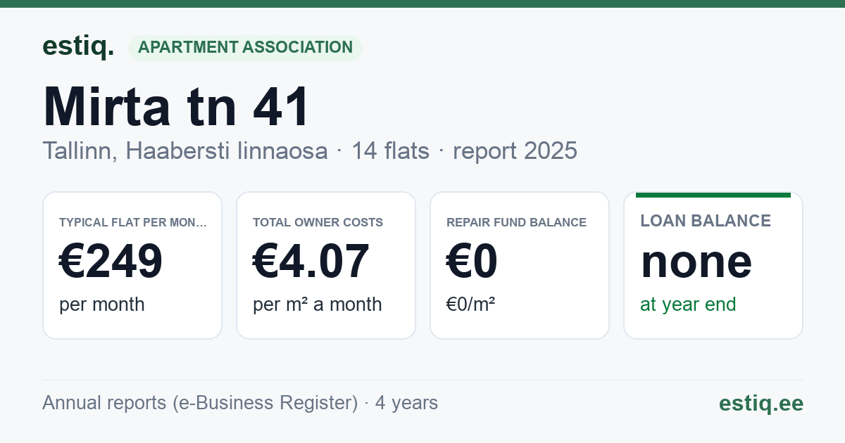Viewport: 845px width, 443px height.
Task: Select the APARTMENT ASSOCIATION badge
Action: (245, 48)
